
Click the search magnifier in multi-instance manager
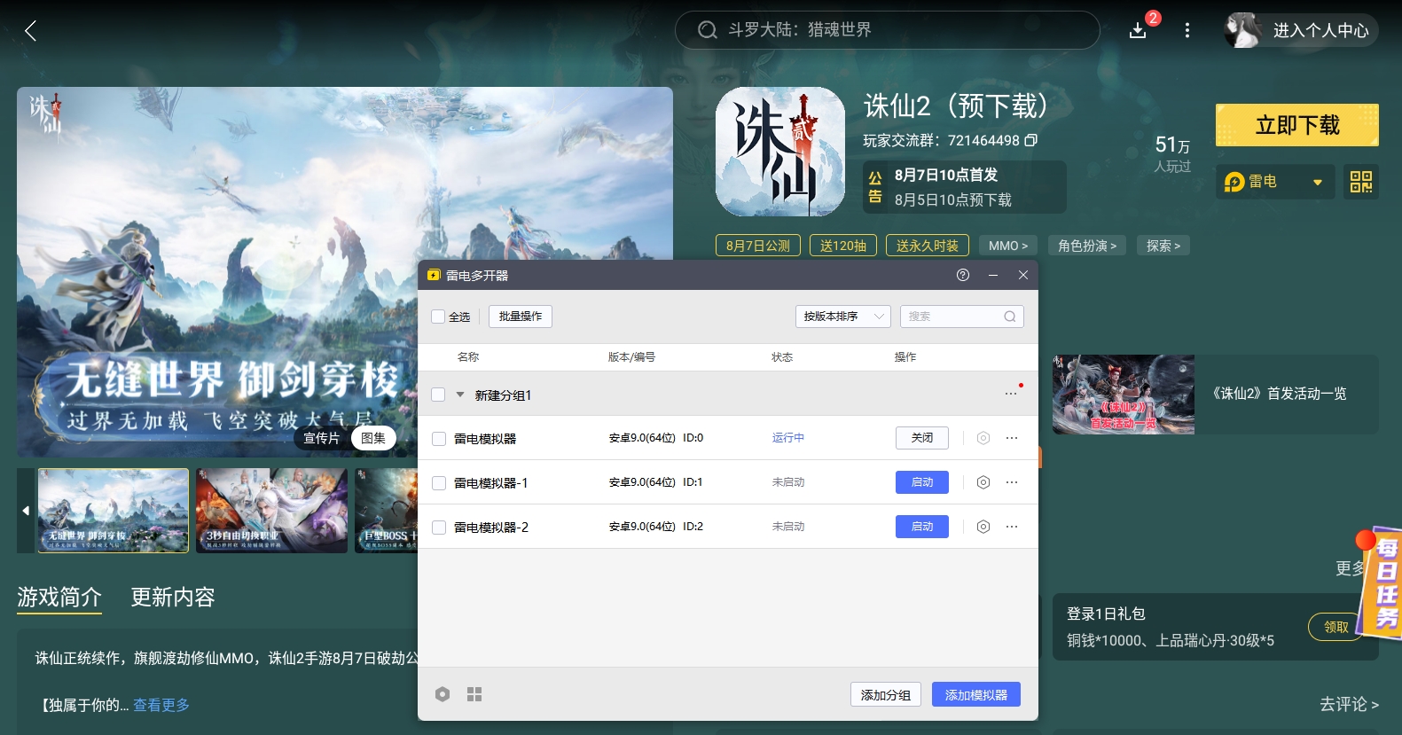1010,317
